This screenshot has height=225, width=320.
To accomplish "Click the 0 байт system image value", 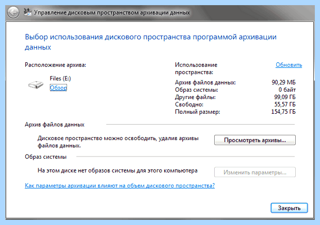I will point(287,90).
